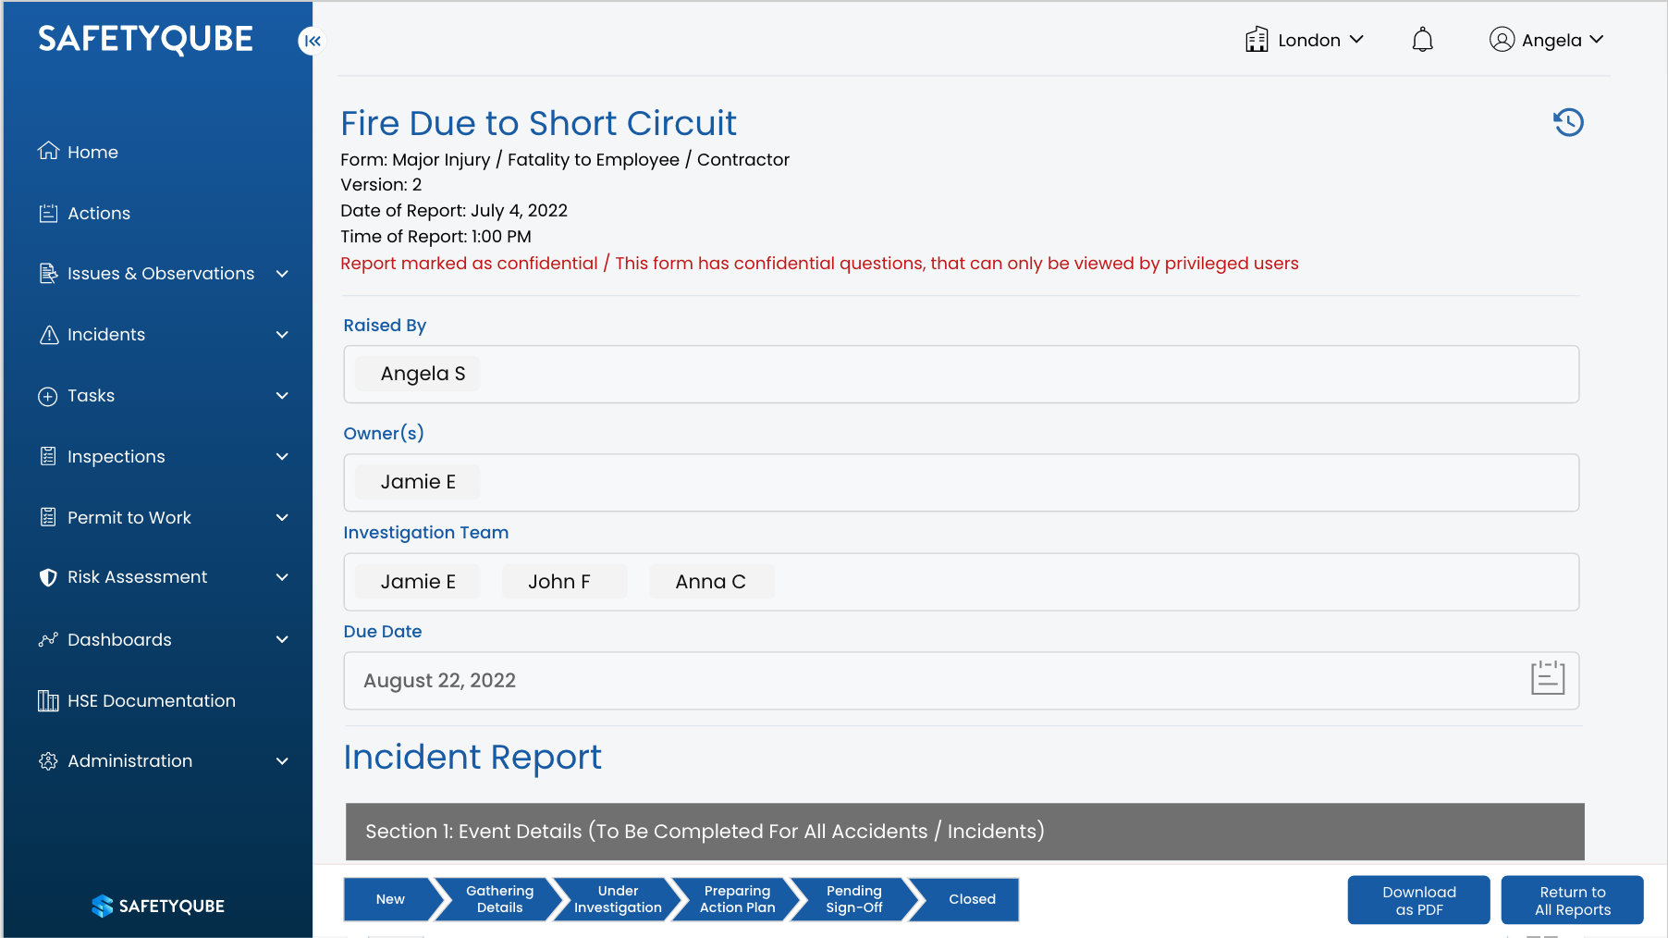
Task: Collapse the sidebar with the double-arrow icon
Action: point(313,41)
